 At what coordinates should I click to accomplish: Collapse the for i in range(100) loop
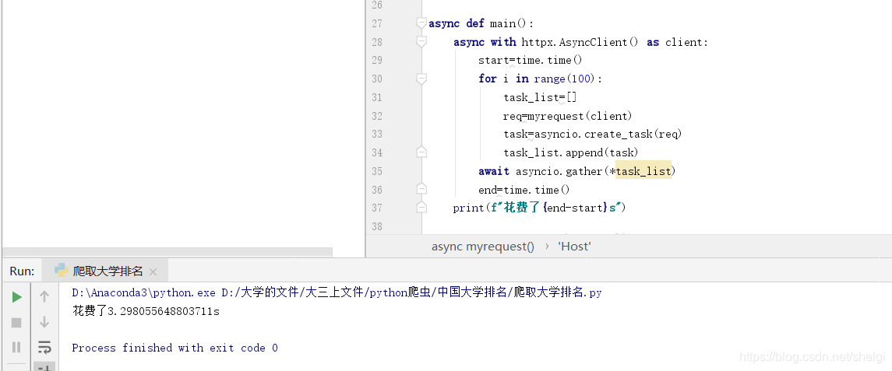421,79
